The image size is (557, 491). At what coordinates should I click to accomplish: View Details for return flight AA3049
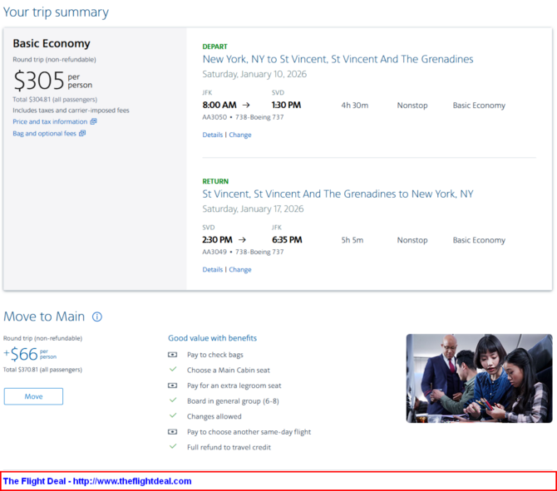(x=213, y=269)
